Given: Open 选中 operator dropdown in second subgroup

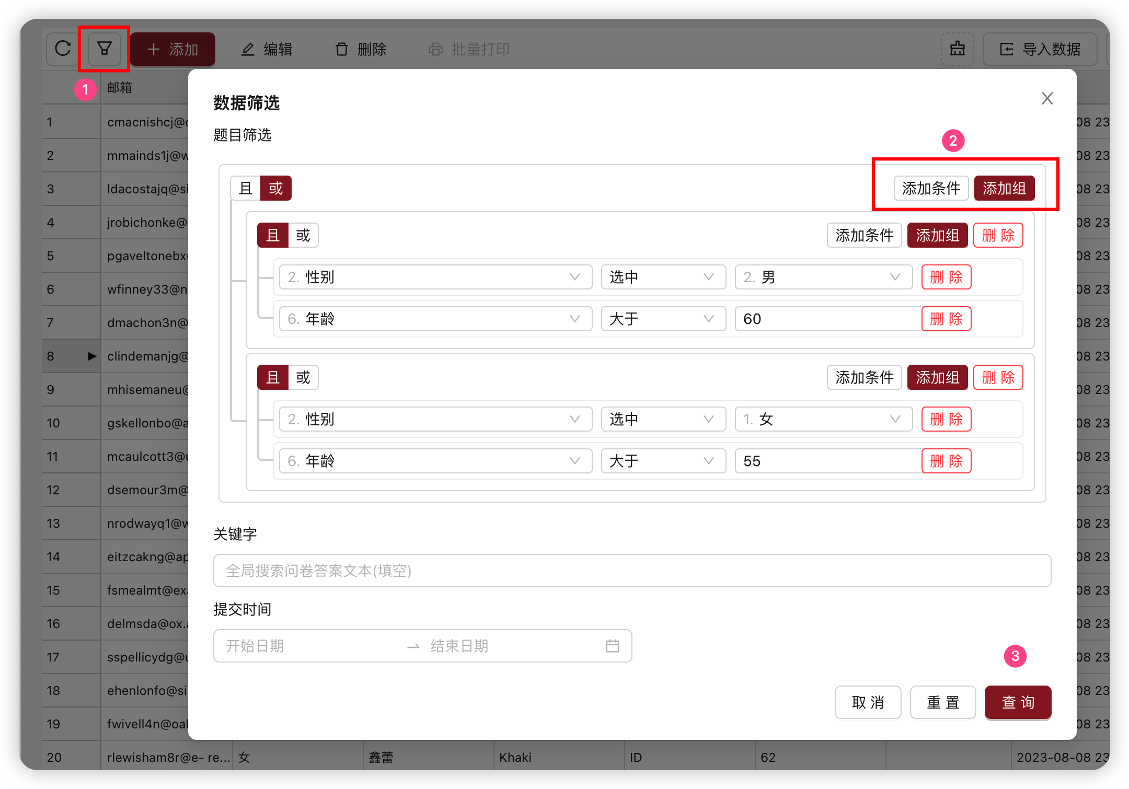Looking at the screenshot, I should (x=663, y=419).
